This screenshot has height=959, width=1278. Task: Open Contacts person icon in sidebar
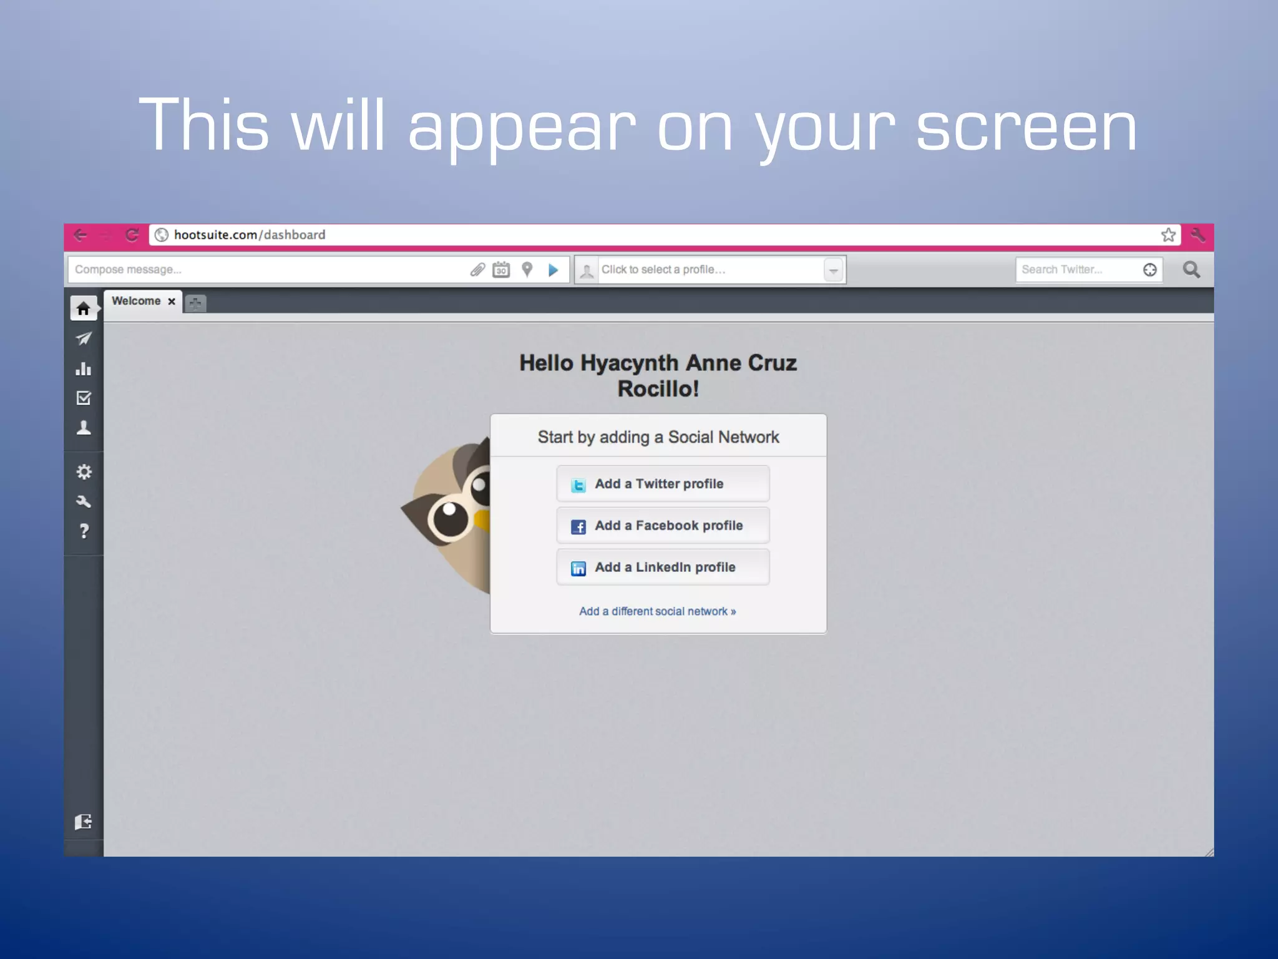84,428
